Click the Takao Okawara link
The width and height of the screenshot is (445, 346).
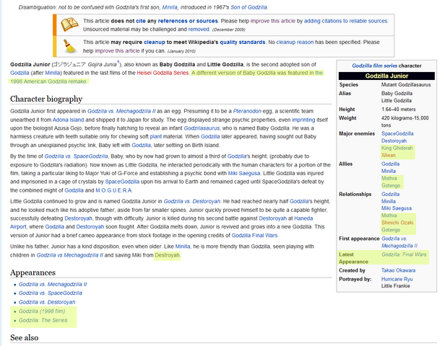(398, 270)
